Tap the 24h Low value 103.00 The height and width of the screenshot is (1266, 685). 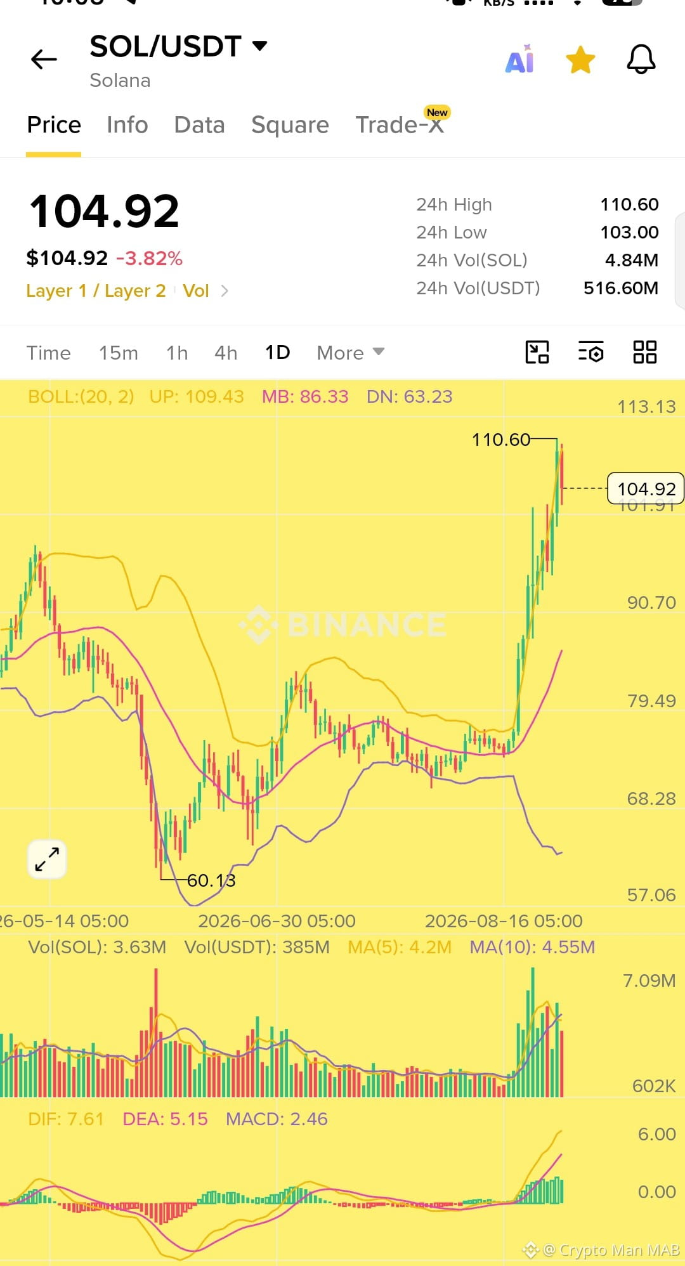point(629,232)
